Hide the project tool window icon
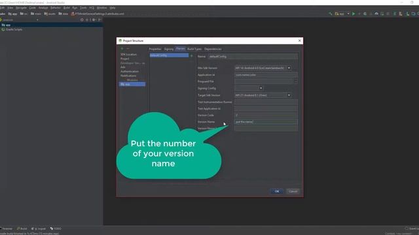Viewport: 419px width, 235px height. pos(100,20)
